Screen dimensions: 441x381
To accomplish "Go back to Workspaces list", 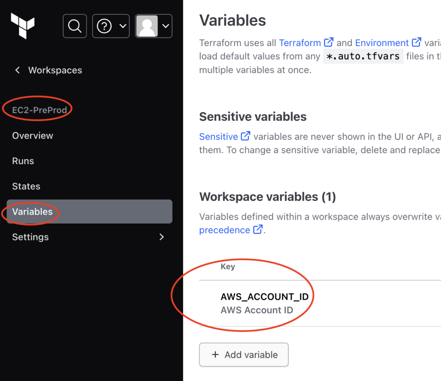I will coord(55,70).
